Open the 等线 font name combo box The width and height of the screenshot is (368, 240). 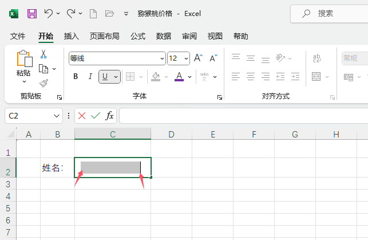tap(117, 58)
